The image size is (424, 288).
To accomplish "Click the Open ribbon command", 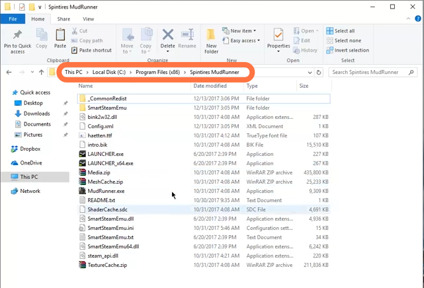I will point(306,31).
